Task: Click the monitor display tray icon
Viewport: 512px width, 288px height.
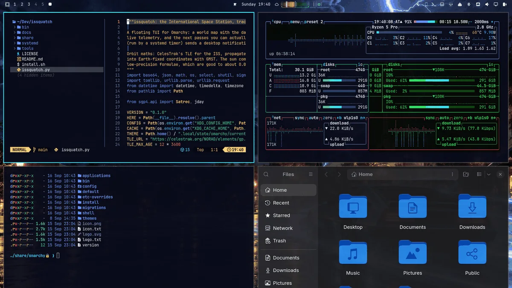Action: pos(496,4)
